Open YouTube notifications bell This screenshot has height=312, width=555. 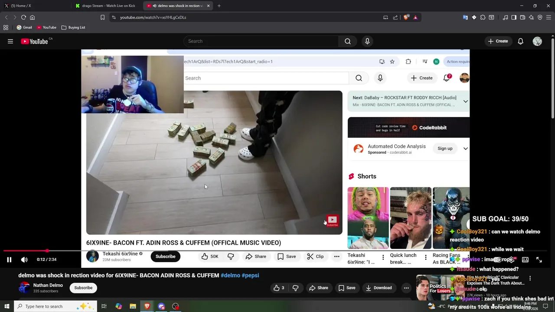click(520, 41)
